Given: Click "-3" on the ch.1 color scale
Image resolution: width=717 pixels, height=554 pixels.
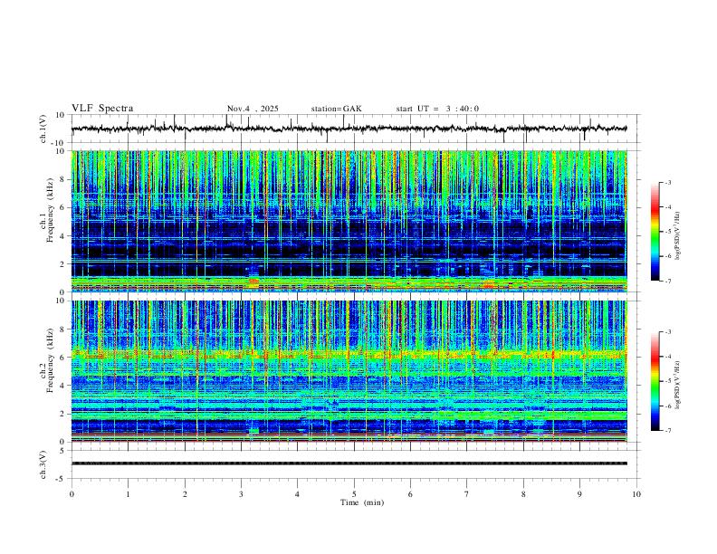Looking at the screenshot, I should (x=668, y=182).
